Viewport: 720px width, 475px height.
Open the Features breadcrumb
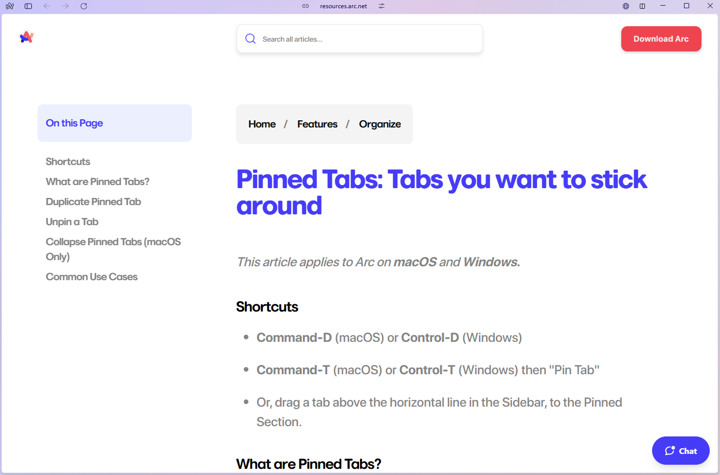point(317,124)
